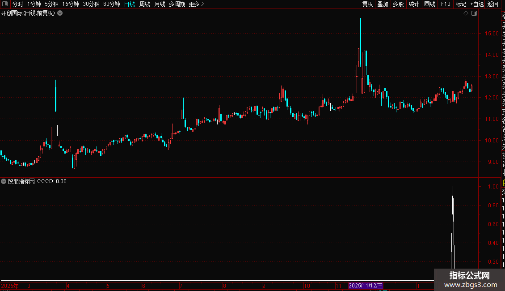Select the 1分钟 period
Screen dimensions: 505x291
[x=34, y=4]
